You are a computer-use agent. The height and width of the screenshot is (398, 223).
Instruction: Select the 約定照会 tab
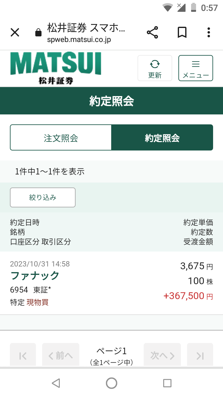click(x=162, y=138)
